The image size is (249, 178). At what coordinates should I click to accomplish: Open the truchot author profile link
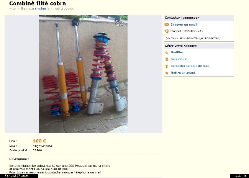(41, 8)
